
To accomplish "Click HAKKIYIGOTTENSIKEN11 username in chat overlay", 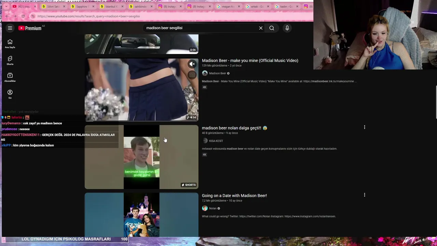I will 20,135.
